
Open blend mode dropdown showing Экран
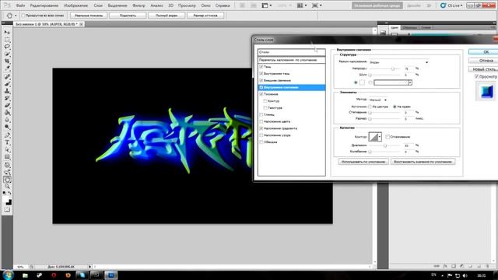(399, 62)
